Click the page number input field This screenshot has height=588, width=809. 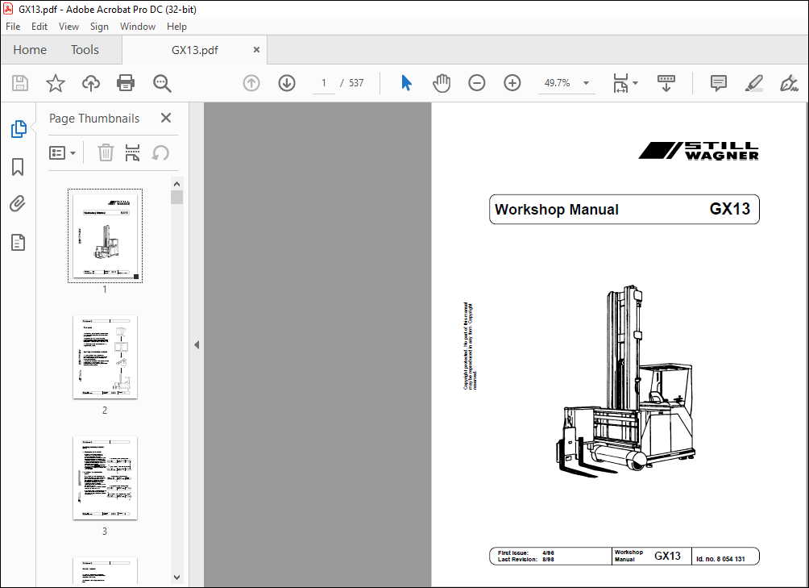[323, 83]
